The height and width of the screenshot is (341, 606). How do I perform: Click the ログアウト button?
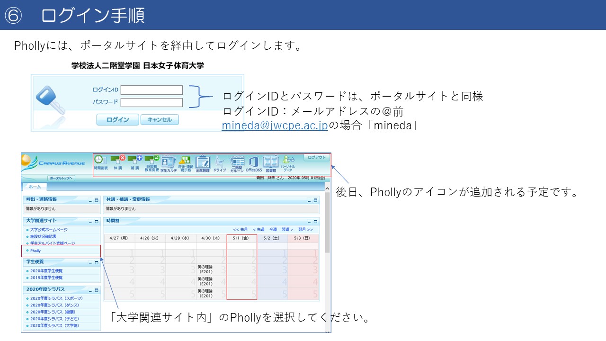(317, 158)
